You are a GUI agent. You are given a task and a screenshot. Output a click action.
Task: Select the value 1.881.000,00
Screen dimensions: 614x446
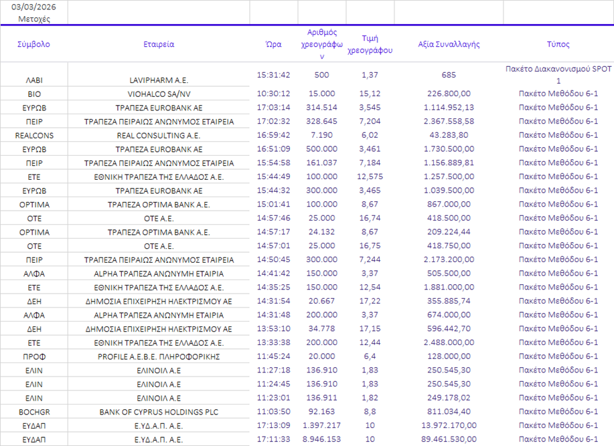449,287
